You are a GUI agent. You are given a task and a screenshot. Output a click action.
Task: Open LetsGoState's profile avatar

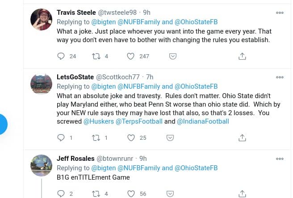pos(41,84)
